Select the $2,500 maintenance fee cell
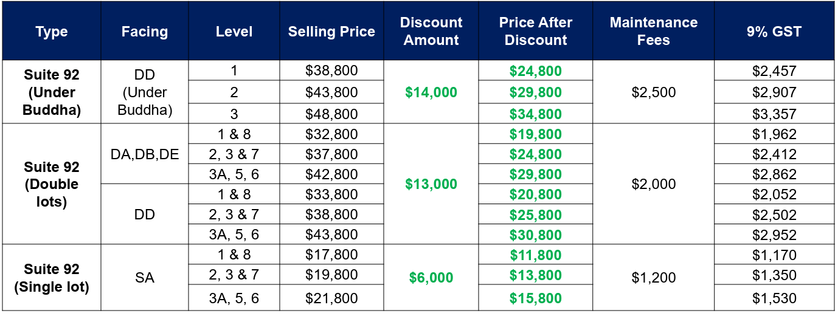The height and width of the screenshot is (316, 838). coord(654,92)
